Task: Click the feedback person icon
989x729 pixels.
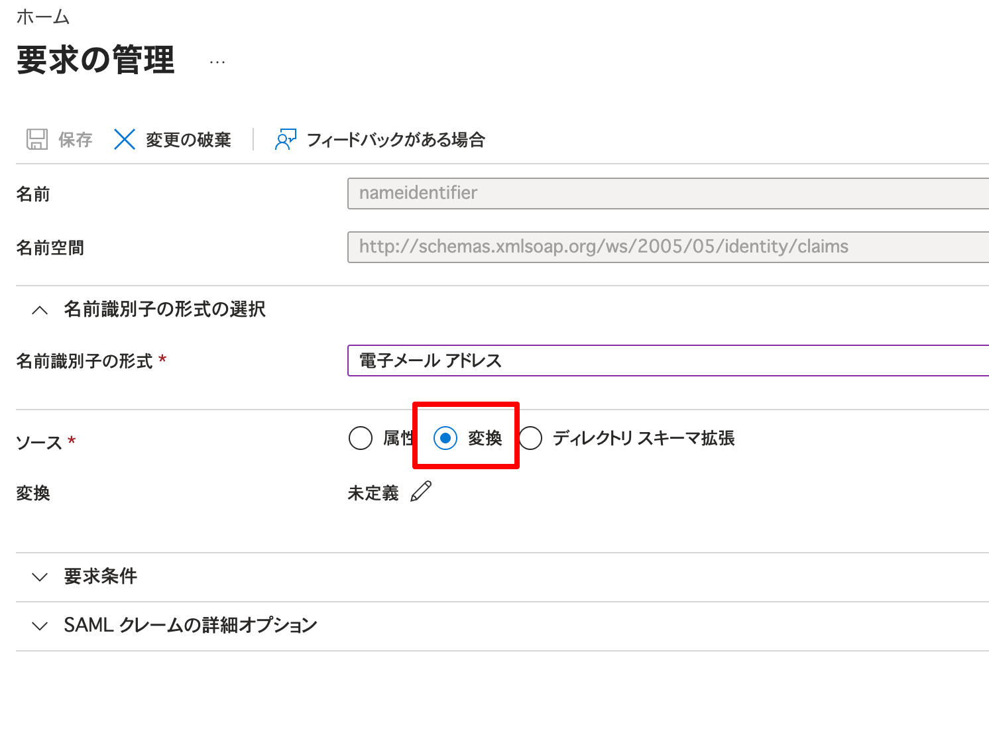Action: click(x=286, y=139)
